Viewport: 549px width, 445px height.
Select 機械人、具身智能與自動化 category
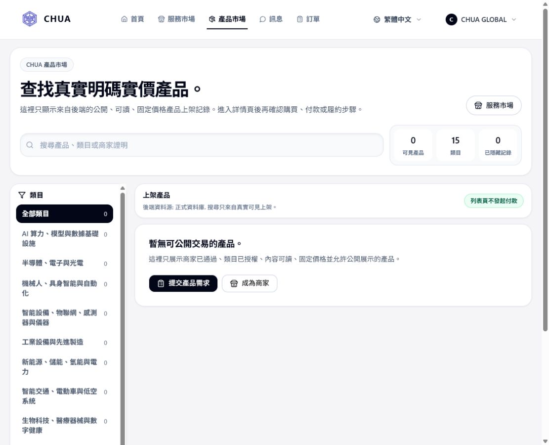pos(64,288)
